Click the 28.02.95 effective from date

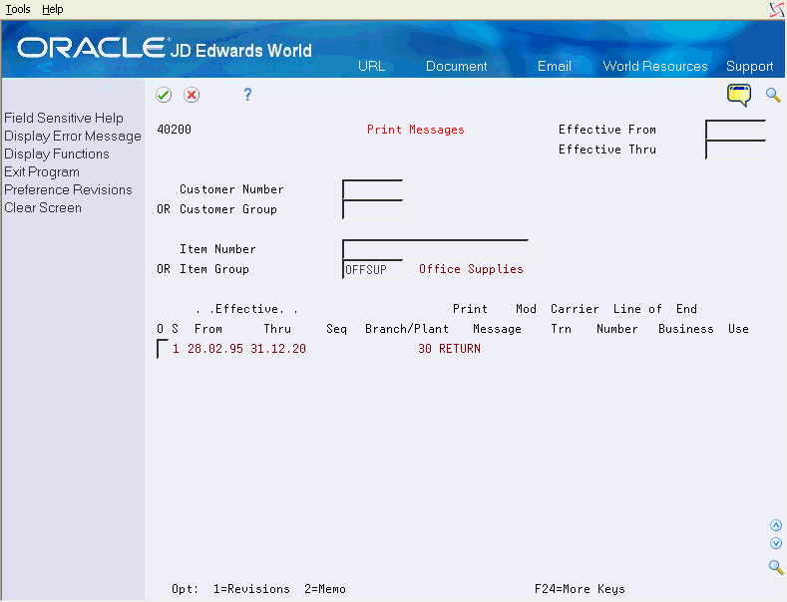pos(215,349)
